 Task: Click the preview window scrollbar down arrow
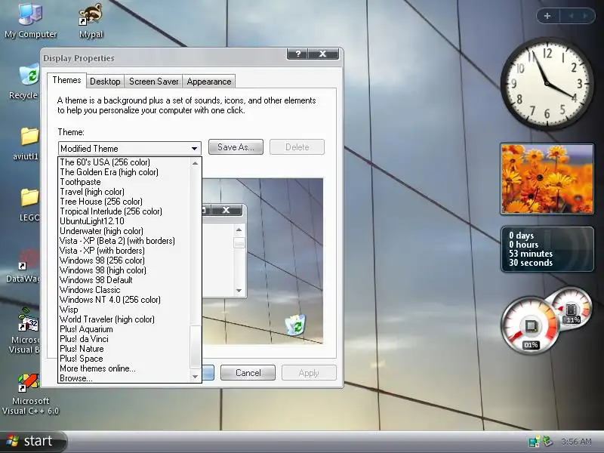click(x=239, y=291)
